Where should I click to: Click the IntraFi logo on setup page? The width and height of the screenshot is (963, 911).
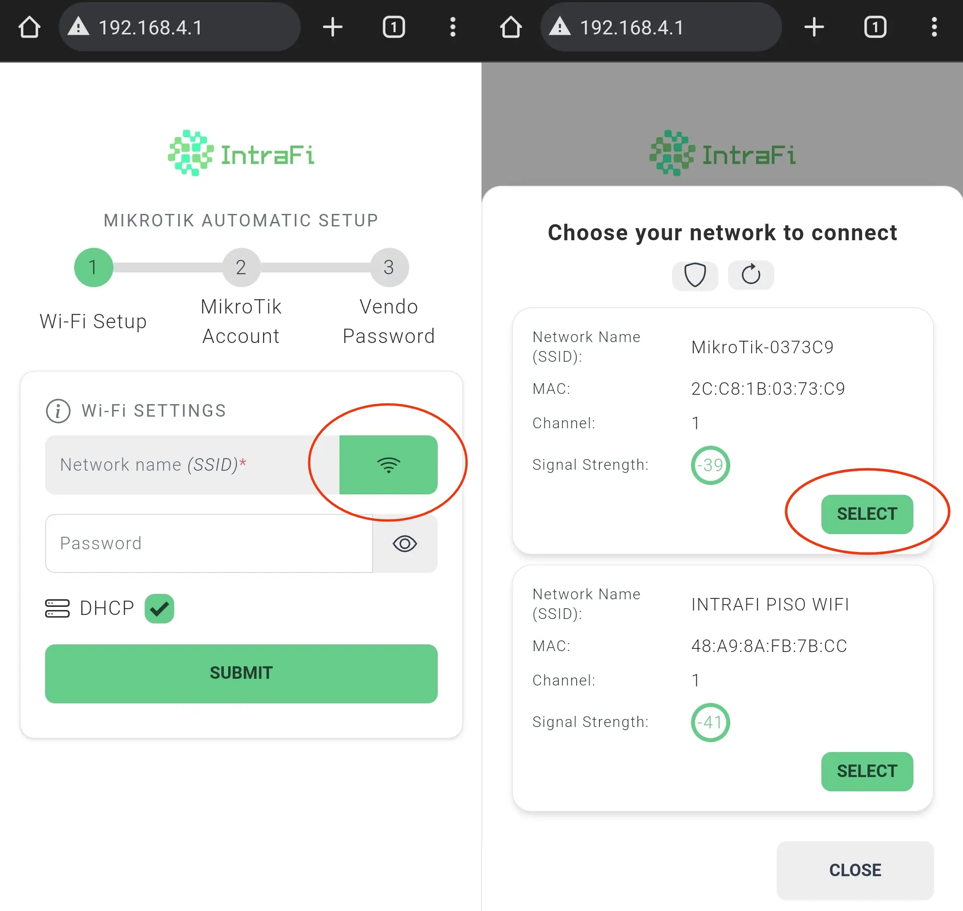(x=241, y=153)
